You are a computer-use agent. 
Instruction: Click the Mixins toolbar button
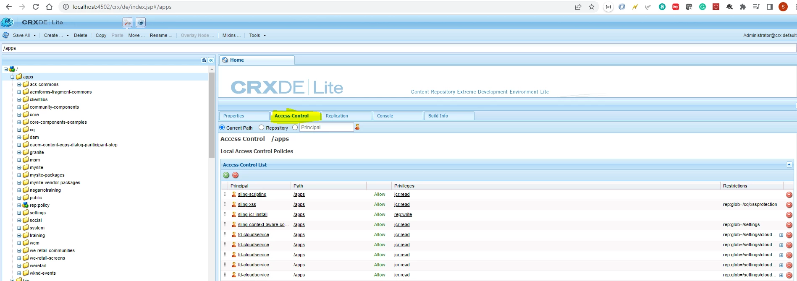(x=231, y=35)
